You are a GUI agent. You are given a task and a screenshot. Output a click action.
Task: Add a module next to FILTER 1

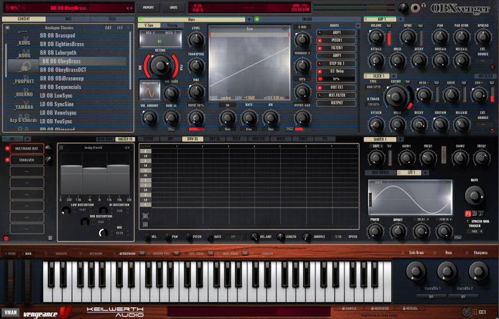pos(394,76)
